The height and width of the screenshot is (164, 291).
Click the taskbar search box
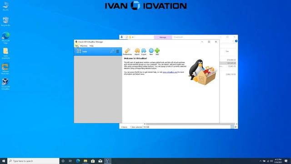[33, 161]
